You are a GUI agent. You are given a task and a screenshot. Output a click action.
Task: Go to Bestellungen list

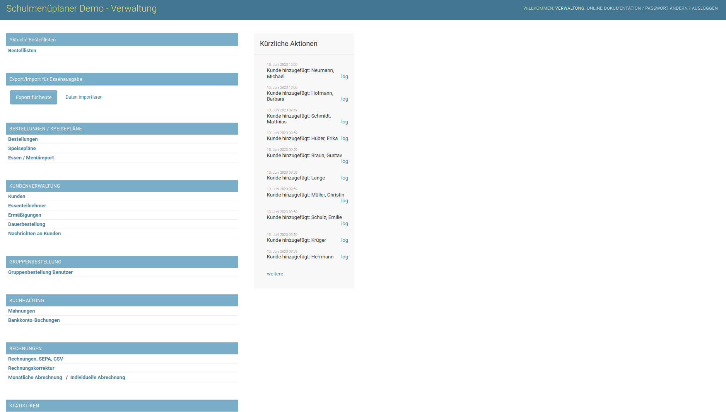pyautogui.click(x=23, y=139)
